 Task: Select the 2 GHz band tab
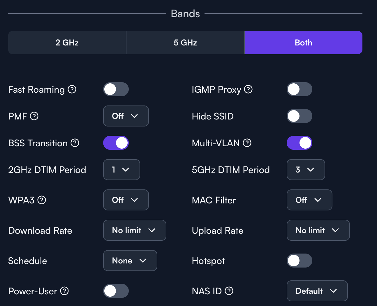(x=67, y=43)
